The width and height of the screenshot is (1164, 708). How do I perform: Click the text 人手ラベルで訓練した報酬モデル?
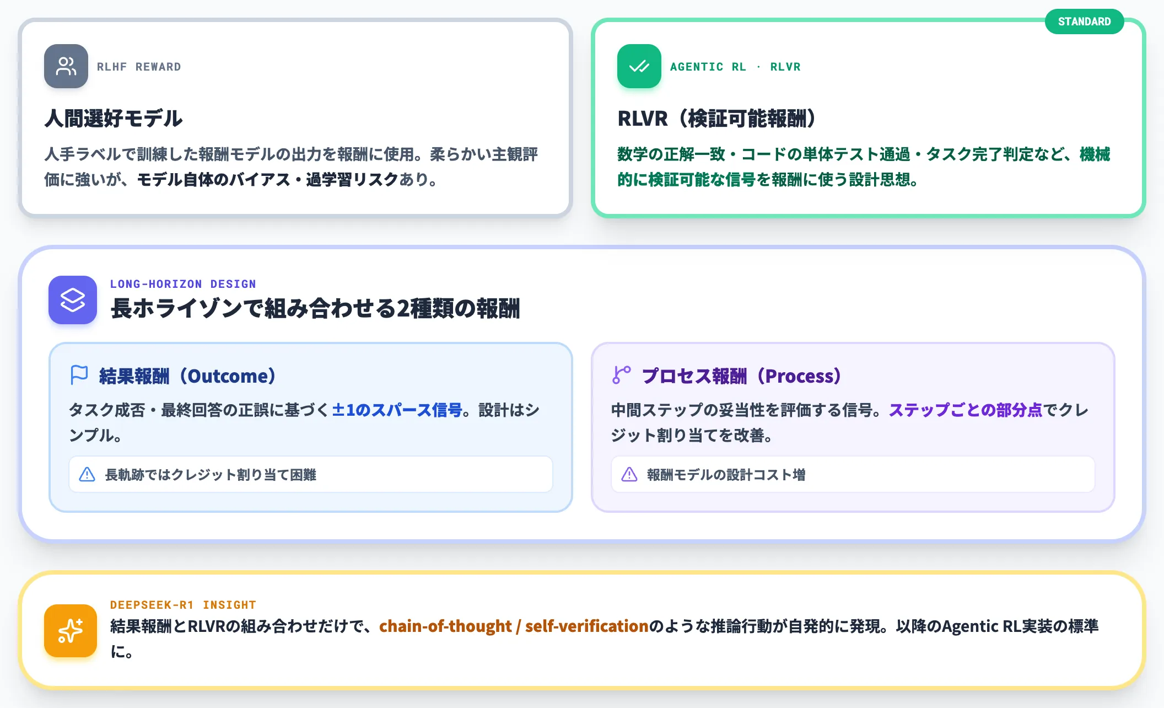coord(159,154)
